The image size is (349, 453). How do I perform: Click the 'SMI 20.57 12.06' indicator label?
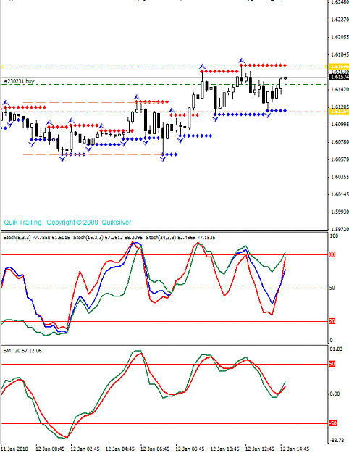point(22,351)
